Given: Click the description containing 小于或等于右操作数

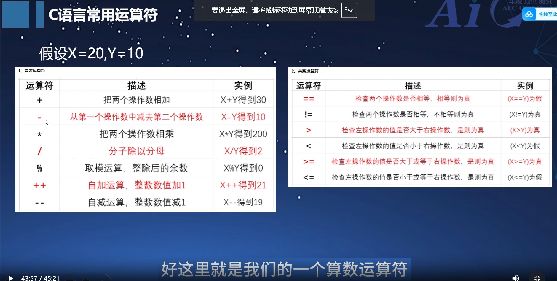Looking at the screenshot, I should pos(413,177).
